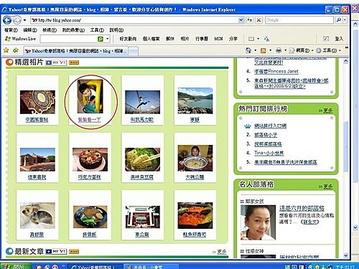The width and height of the screenshot is (359, 269).
Task: Open the circled child photo link
Action: click(x=90, y=120)
